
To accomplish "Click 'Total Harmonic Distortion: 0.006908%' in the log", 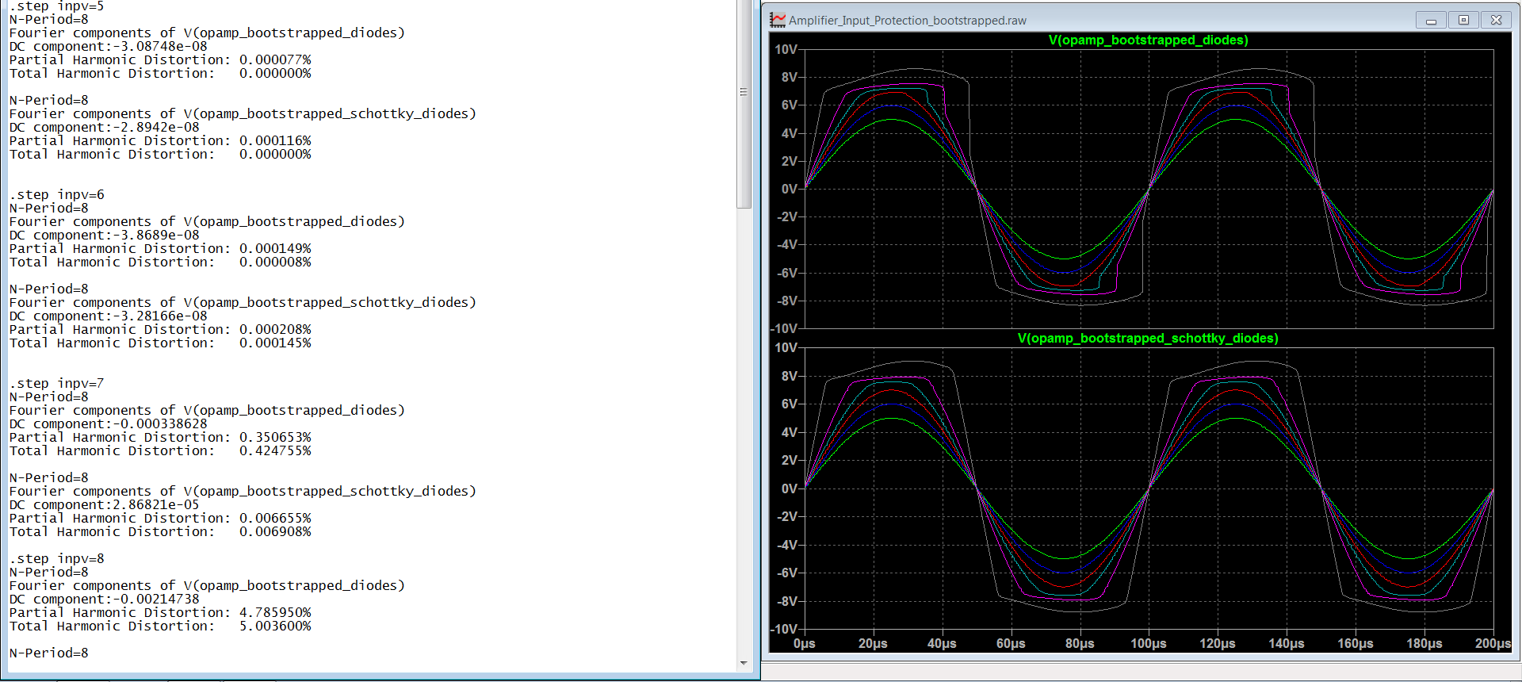I will point(160,531).
